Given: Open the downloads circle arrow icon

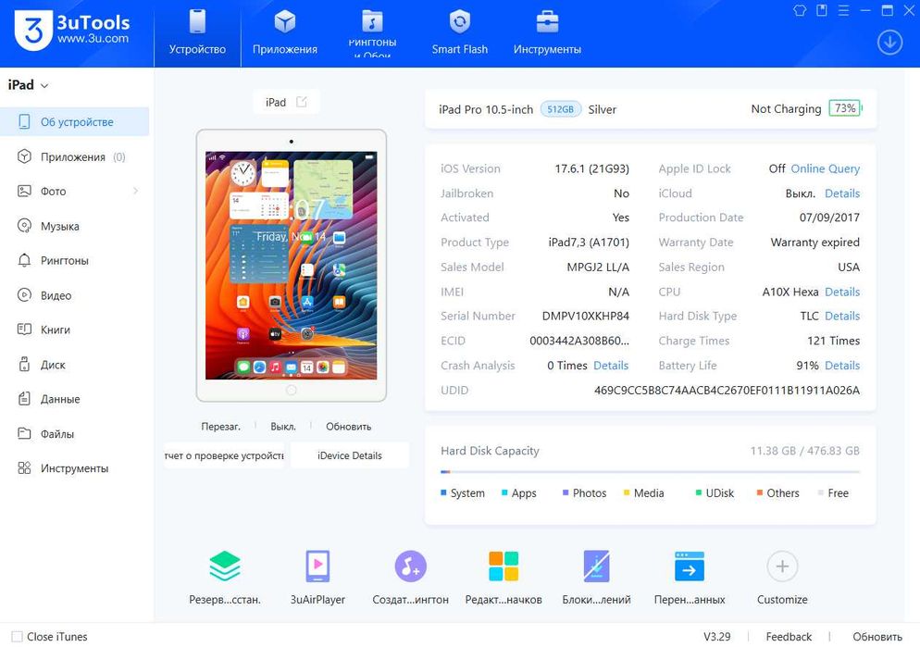Looking at the screenshot, I should 889,43.
